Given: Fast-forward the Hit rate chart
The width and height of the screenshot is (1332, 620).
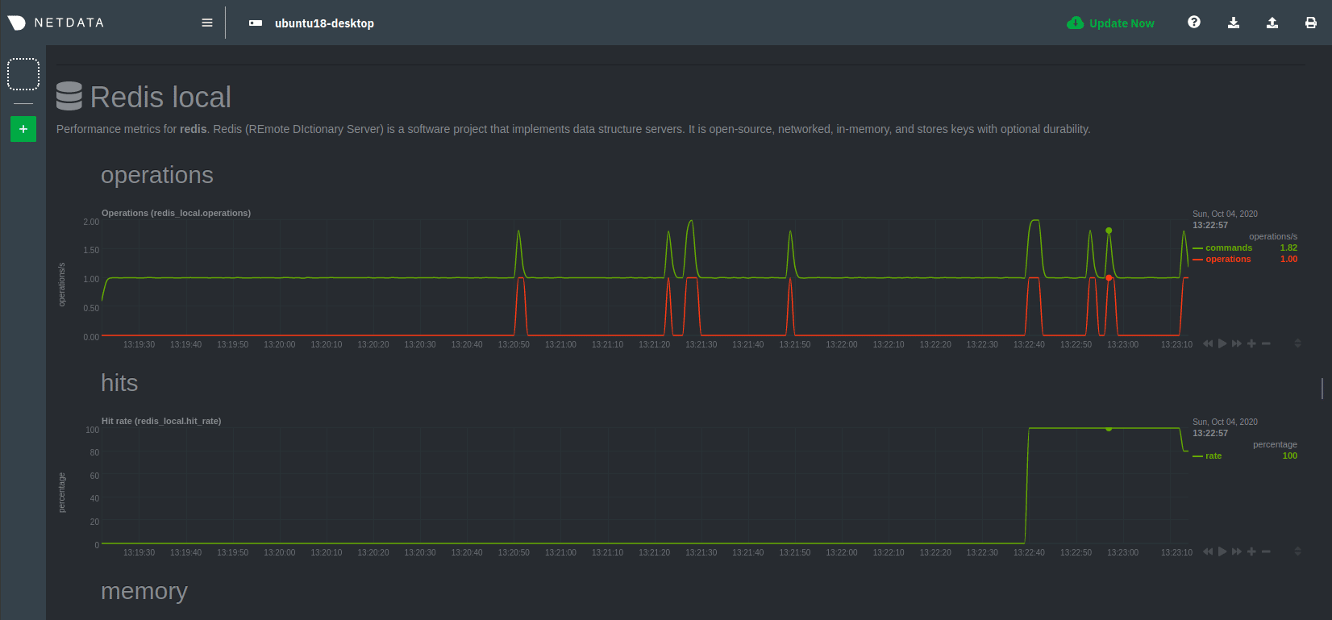Looking at the screenshot, I should click(x=1237, y=551).
